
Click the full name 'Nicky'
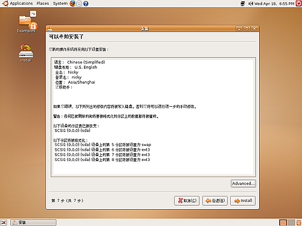click(73, 72)
